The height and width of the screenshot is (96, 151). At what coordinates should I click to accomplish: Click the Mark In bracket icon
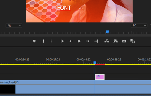pos(43,41)
